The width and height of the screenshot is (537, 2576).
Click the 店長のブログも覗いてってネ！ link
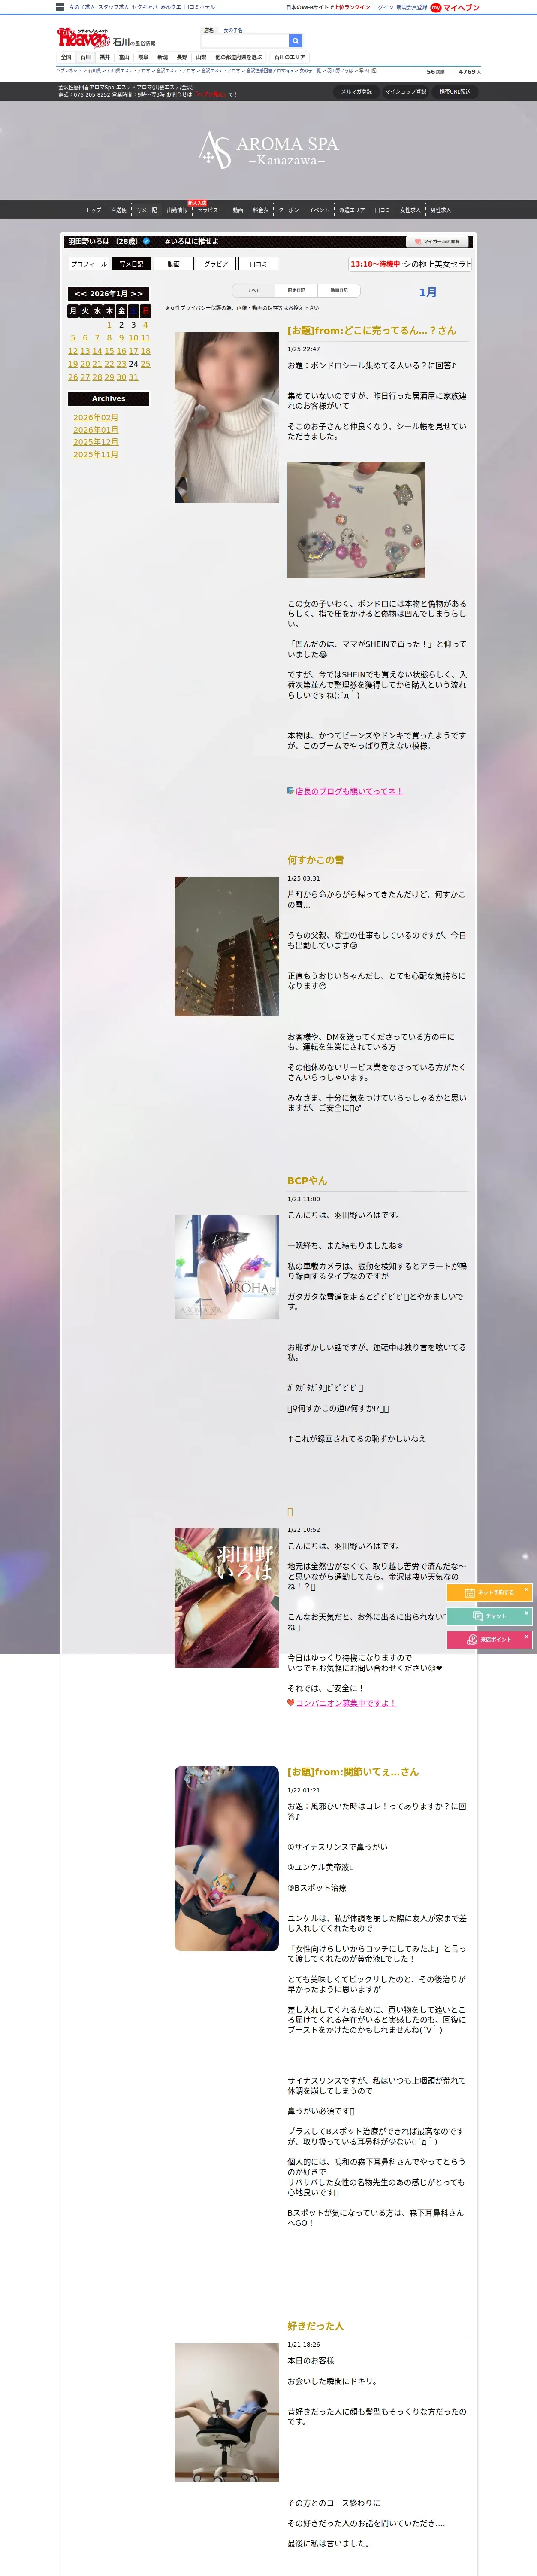(348, 791)
